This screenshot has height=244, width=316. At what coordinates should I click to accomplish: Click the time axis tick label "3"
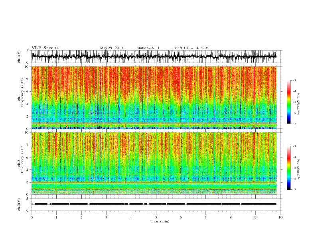pos(106,217)
